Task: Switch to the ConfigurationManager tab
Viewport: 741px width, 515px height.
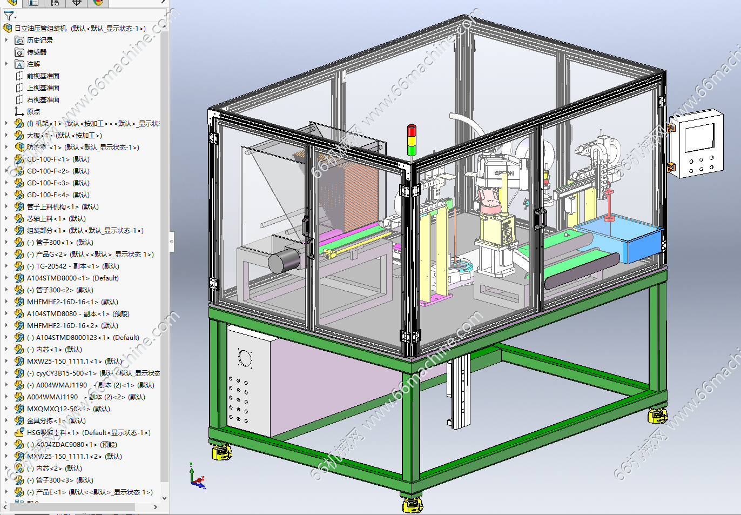Action: click(x=55, y=3)
